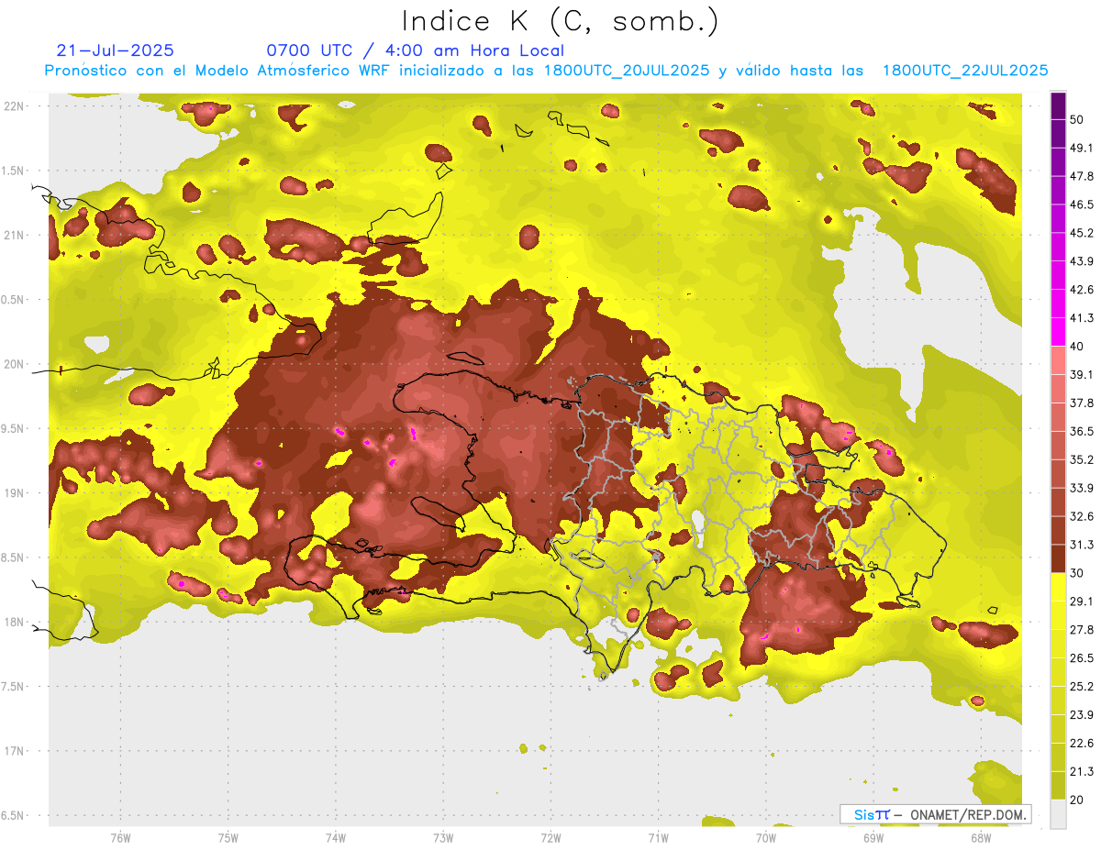Image resolution: width=1101 pixels, height=850 pixels.
Task: Click the 18N latitude label
Action: click(16, 622)
